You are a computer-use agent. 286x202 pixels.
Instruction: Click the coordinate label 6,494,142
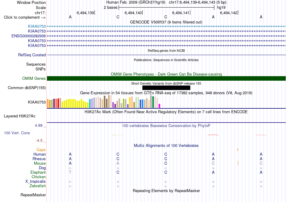pos(229,13)
